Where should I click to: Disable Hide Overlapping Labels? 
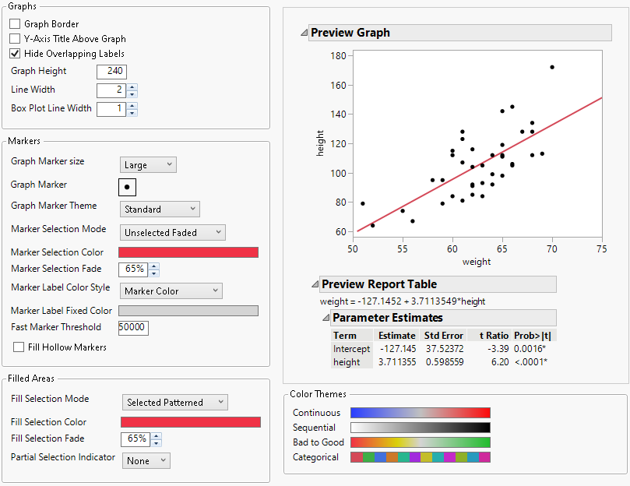13,53
